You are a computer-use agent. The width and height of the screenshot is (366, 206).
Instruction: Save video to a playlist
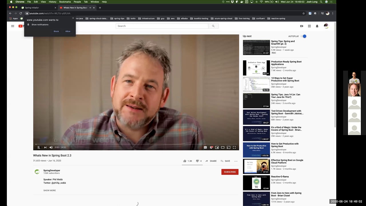click(225, 161)
